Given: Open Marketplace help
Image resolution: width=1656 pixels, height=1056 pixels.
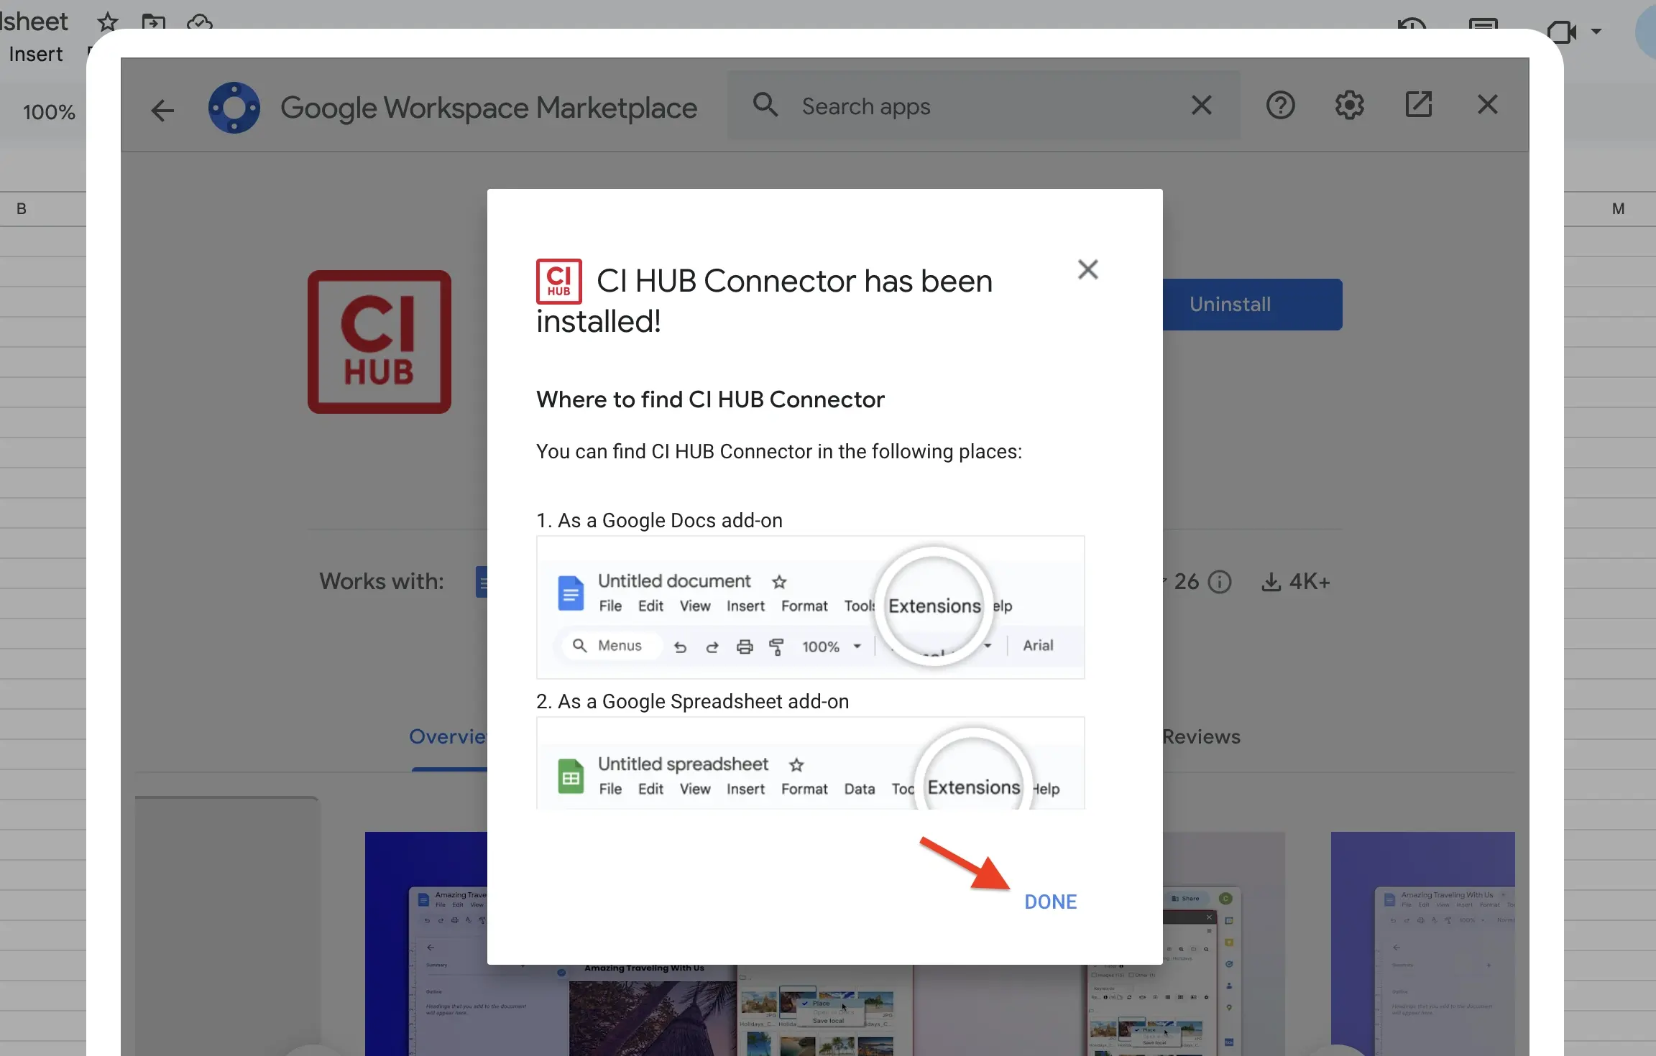Looking at the screenshot, I should pos(1280,106).
